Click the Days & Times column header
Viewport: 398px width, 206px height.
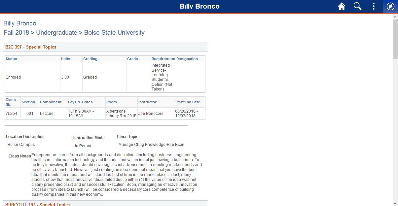pos(80,102)
